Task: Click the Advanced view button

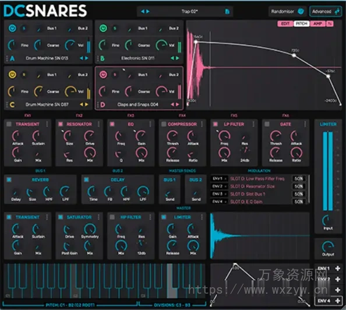Action: point(326,12)
